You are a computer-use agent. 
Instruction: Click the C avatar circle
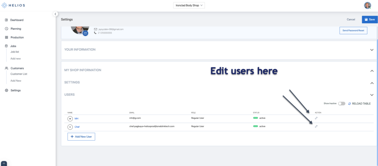[x=70, y=127]
